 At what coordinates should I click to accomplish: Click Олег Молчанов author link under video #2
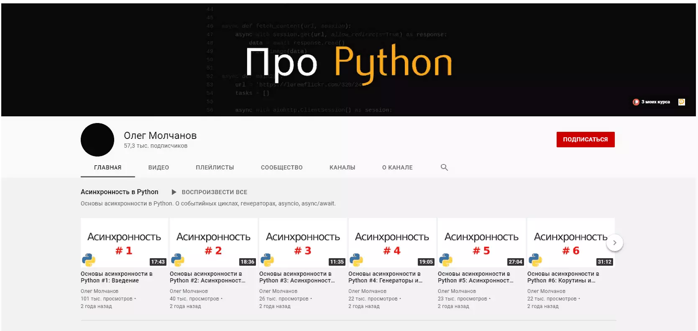(x=189, y=291)
